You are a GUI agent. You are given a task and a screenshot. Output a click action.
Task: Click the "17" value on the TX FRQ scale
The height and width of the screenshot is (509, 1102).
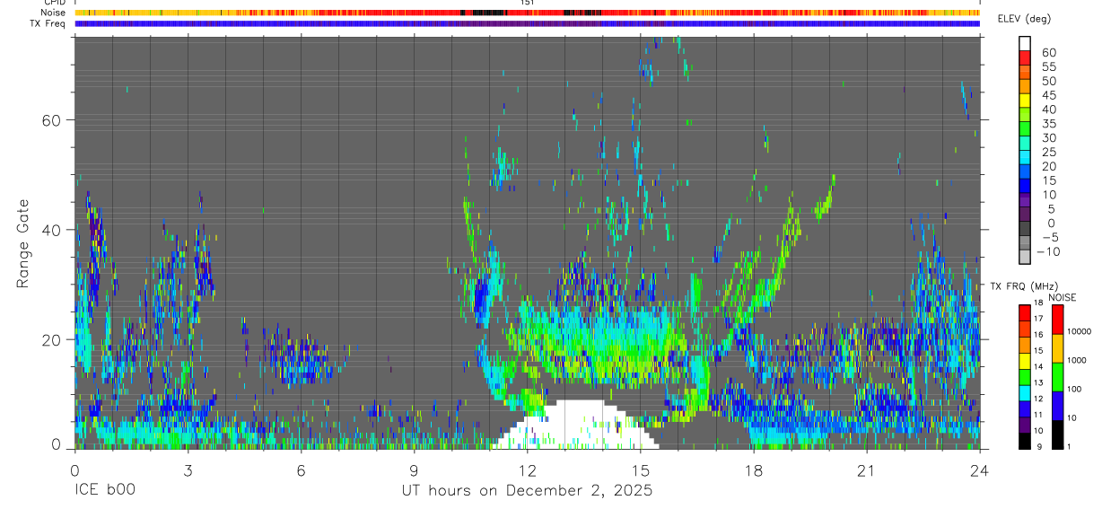[x=1038, y=319]
